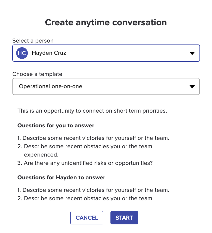Click the question about unidentified risks or opportunities
Screen dimensions: 212x233
85,163
